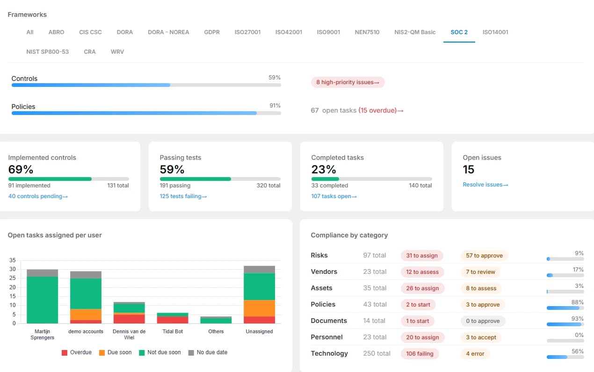Click the 3 to accept badge
Screen dimensions: 594x372
481,337
